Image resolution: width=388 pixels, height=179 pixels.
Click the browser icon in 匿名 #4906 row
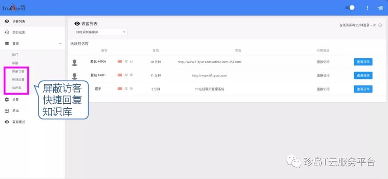click(131, 61)
